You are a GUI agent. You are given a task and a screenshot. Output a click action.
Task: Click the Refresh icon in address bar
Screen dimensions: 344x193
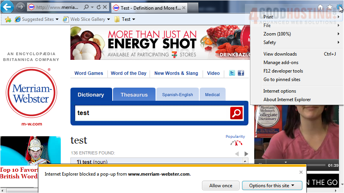98,7
